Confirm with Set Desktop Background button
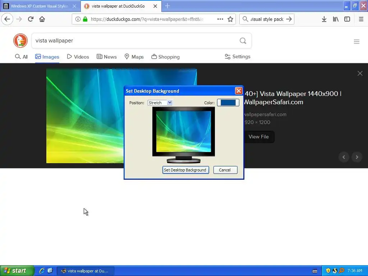The width and height of the screenshot is (368, 276). click(185, 170)
